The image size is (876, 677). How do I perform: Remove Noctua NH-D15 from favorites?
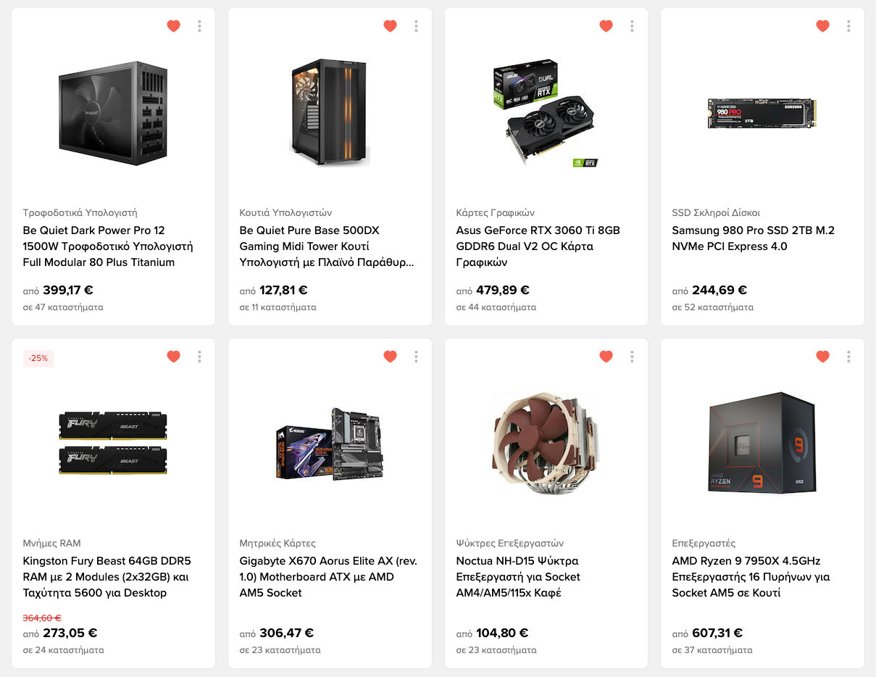click(x=606, y=356)
